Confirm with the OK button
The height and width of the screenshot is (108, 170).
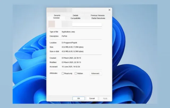79,98
